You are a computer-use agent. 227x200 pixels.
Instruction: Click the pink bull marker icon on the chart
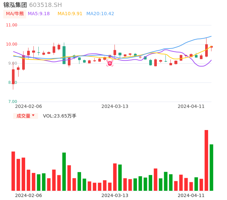[x=110, y=63]
